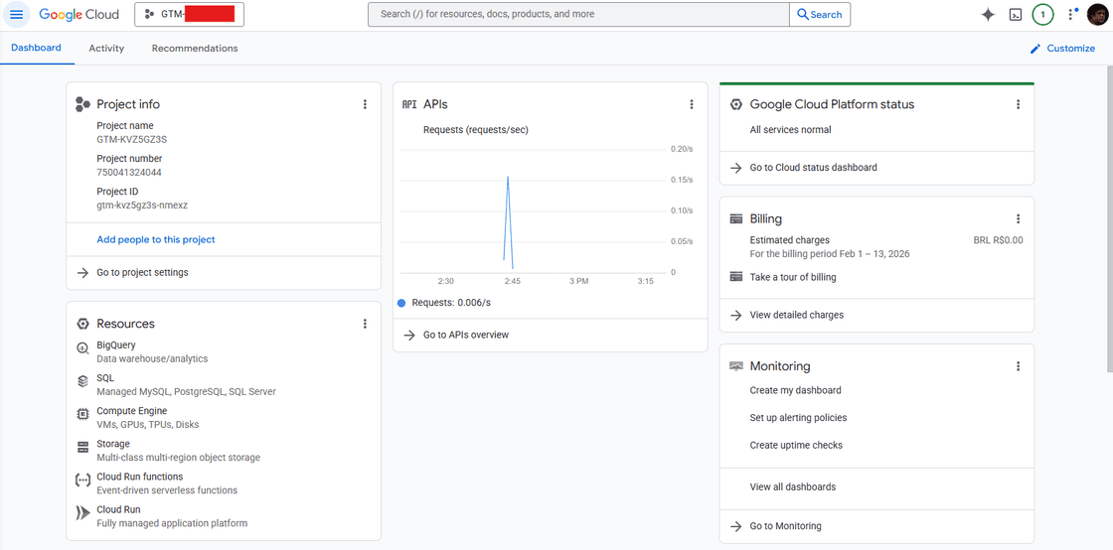The image size is (1113, 550).
Task: Click the Storage resource icon
Action: (82, 447)
